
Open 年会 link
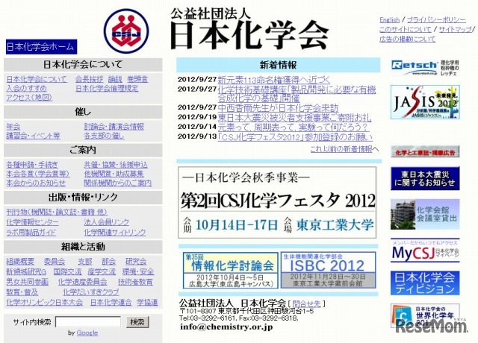[13, 127]
